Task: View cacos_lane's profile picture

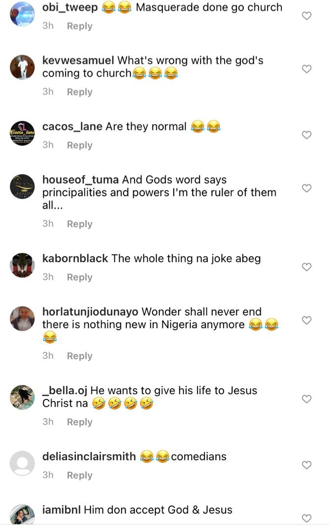Action: click(23, 133)
